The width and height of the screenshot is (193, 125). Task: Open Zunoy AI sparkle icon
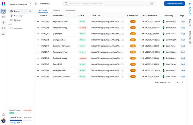point(190,4)
